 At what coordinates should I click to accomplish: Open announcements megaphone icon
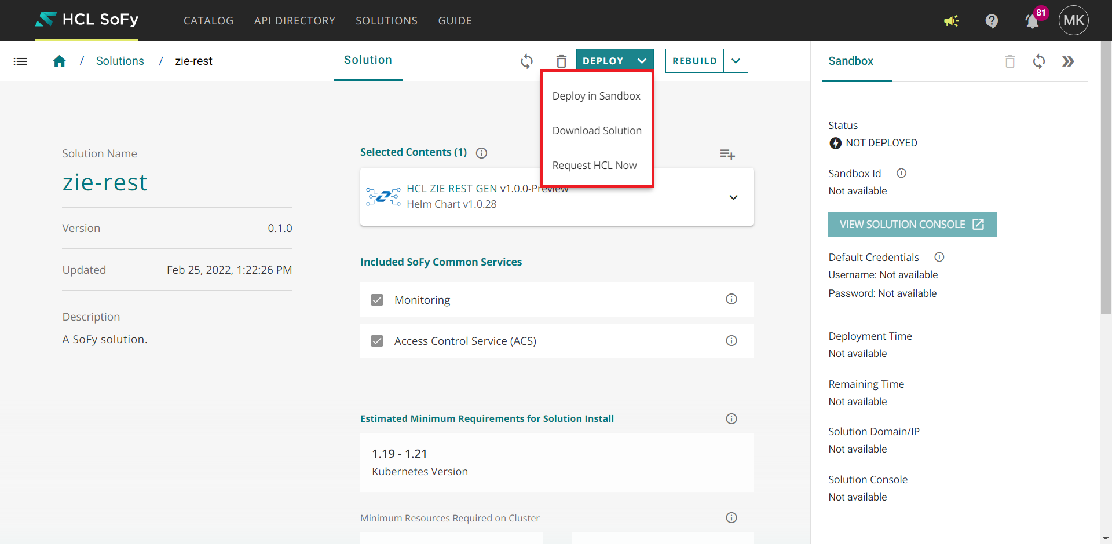point(952,21)
